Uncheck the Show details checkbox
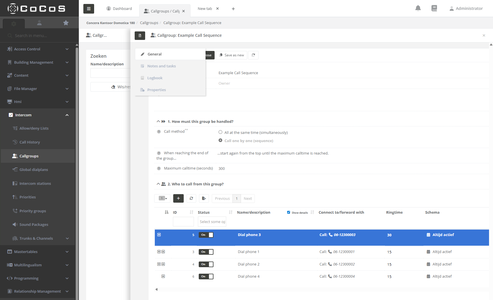Viewport: 493px width, 300px height. click(289, 212)
